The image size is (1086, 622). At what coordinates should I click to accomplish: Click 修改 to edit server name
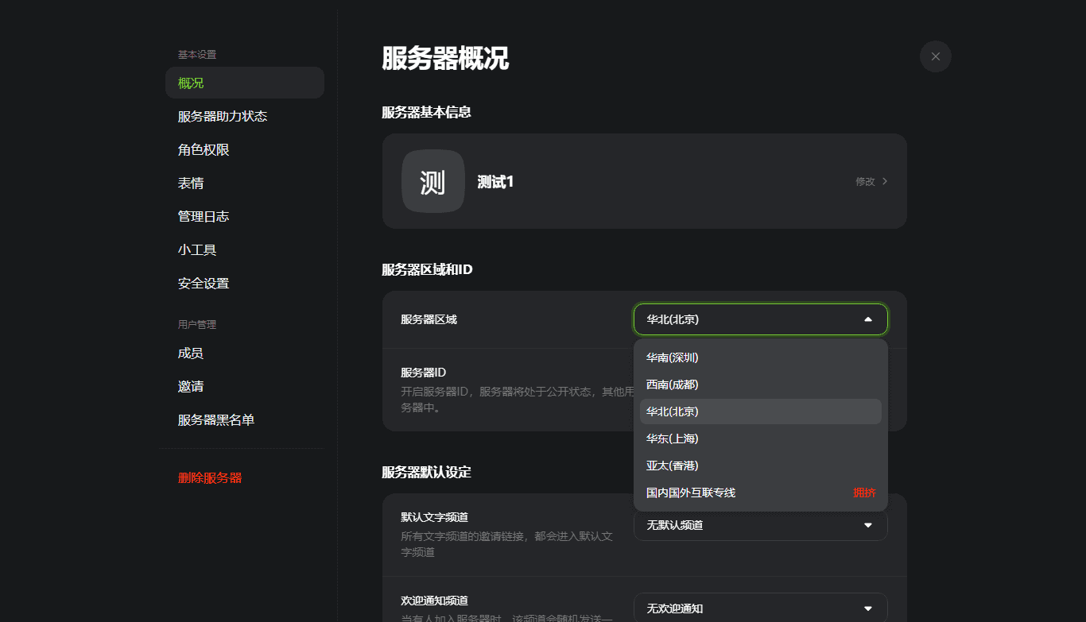[x=867, y=181]
